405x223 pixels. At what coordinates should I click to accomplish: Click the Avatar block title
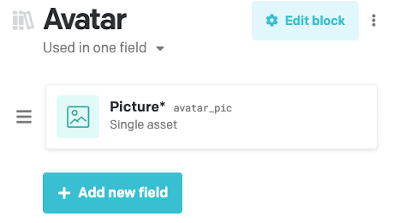[x=85, y=20]
